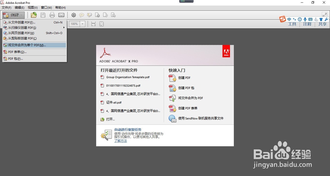Viewport: 330px width, 176px height.
Task: Click 将文件合并为 PDF in quick start
Action: tap(190, 98)
